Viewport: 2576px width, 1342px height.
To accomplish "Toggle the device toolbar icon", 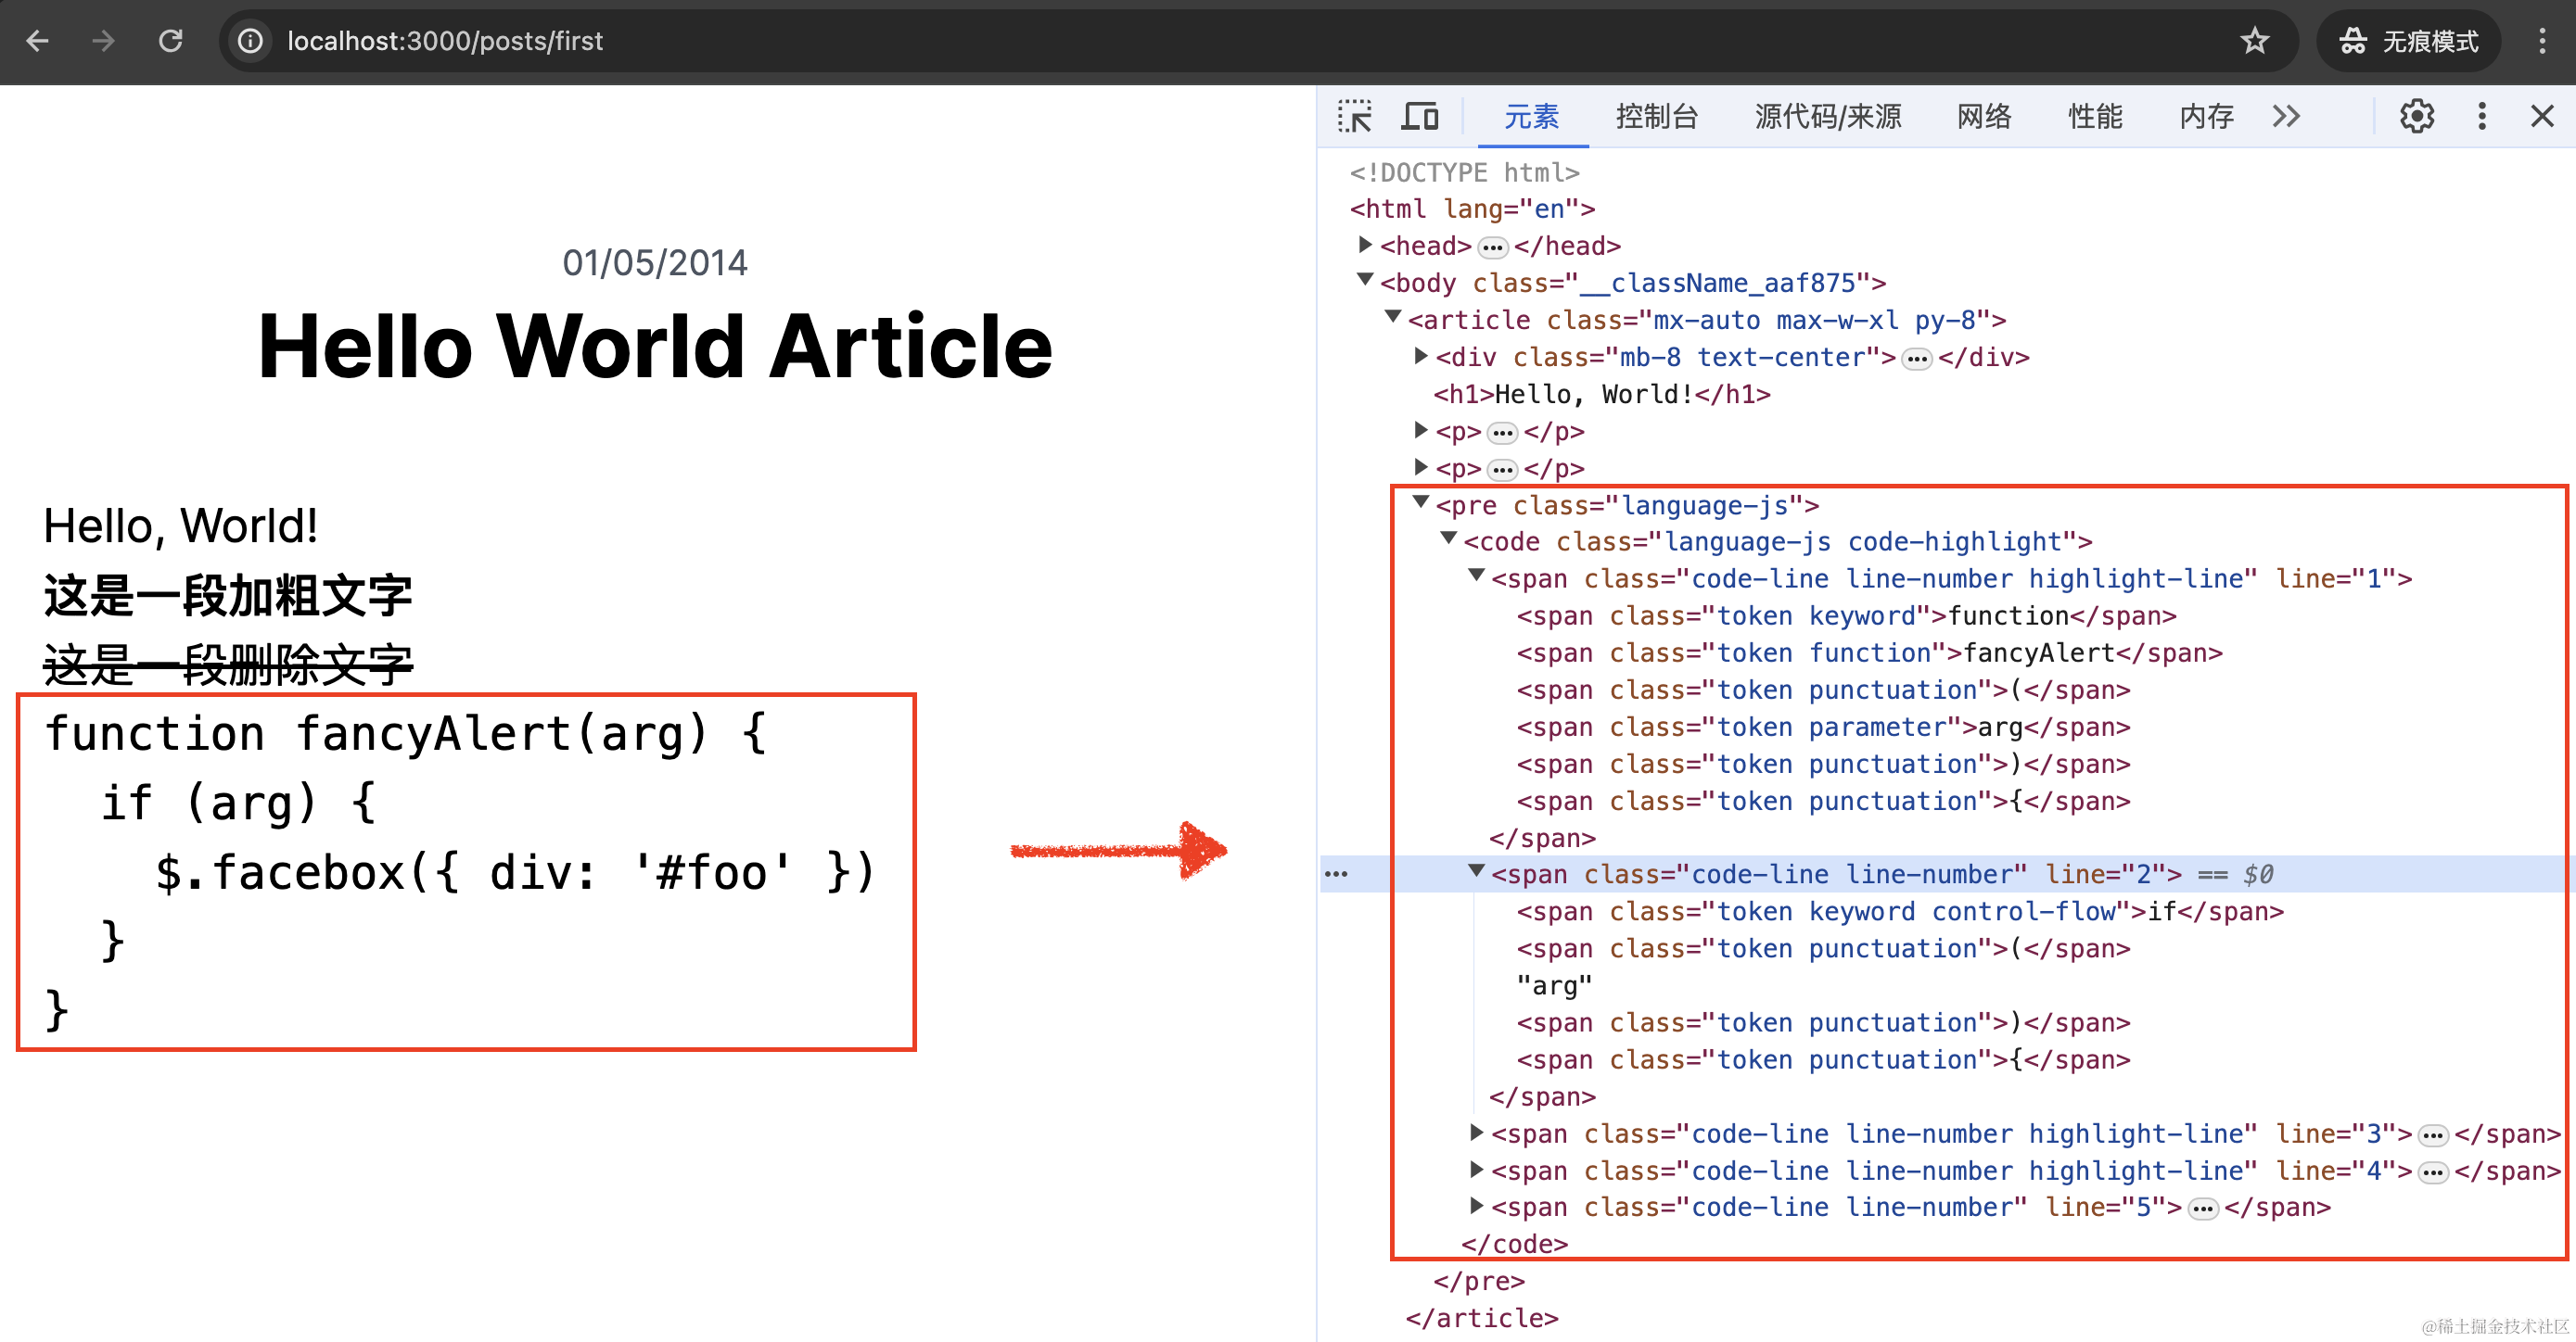I will coord(1419,117).
